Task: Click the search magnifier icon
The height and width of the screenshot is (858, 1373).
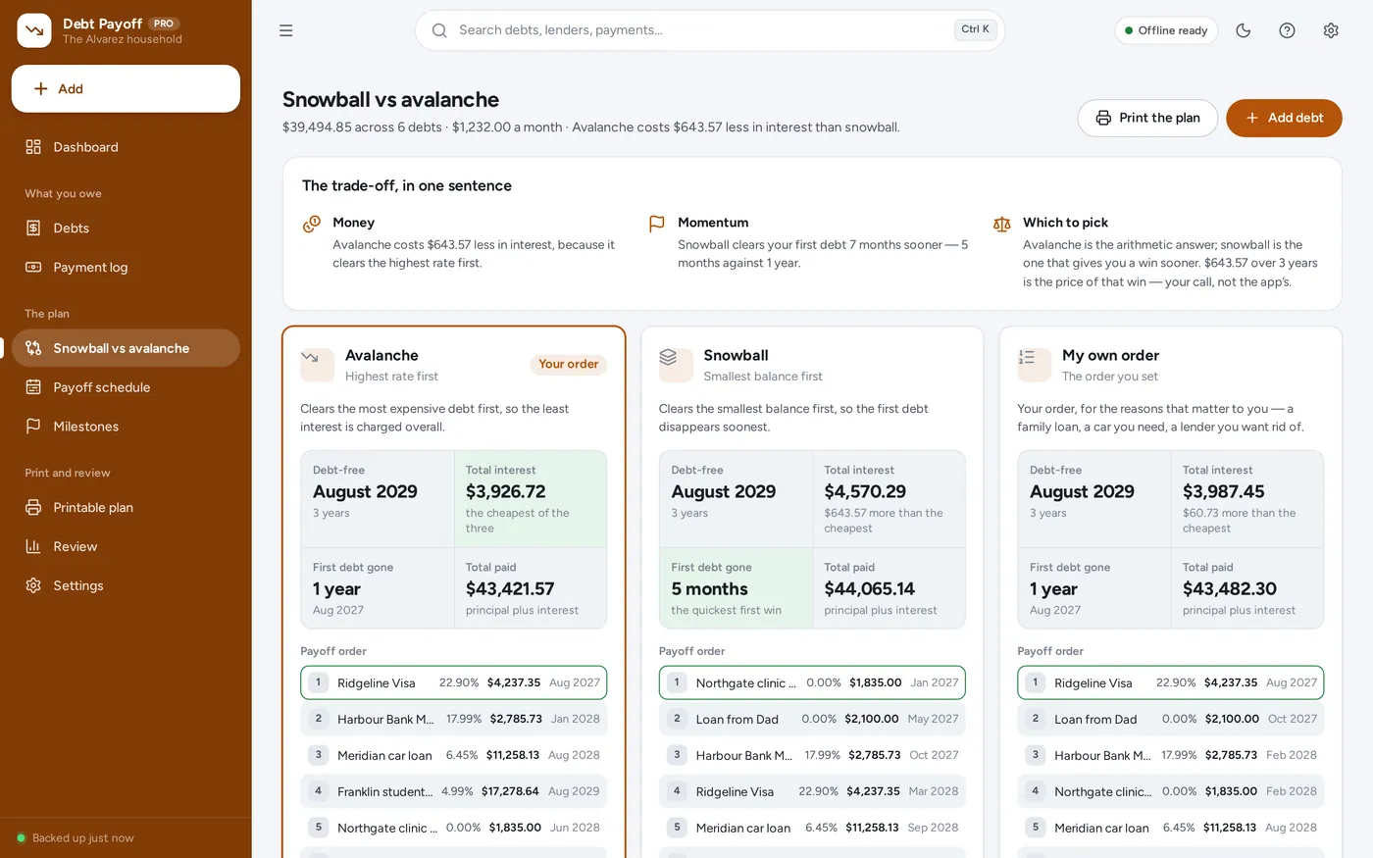Action: coord(439,30)
